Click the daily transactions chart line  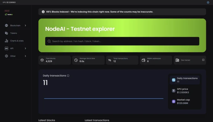click(104, 98)
